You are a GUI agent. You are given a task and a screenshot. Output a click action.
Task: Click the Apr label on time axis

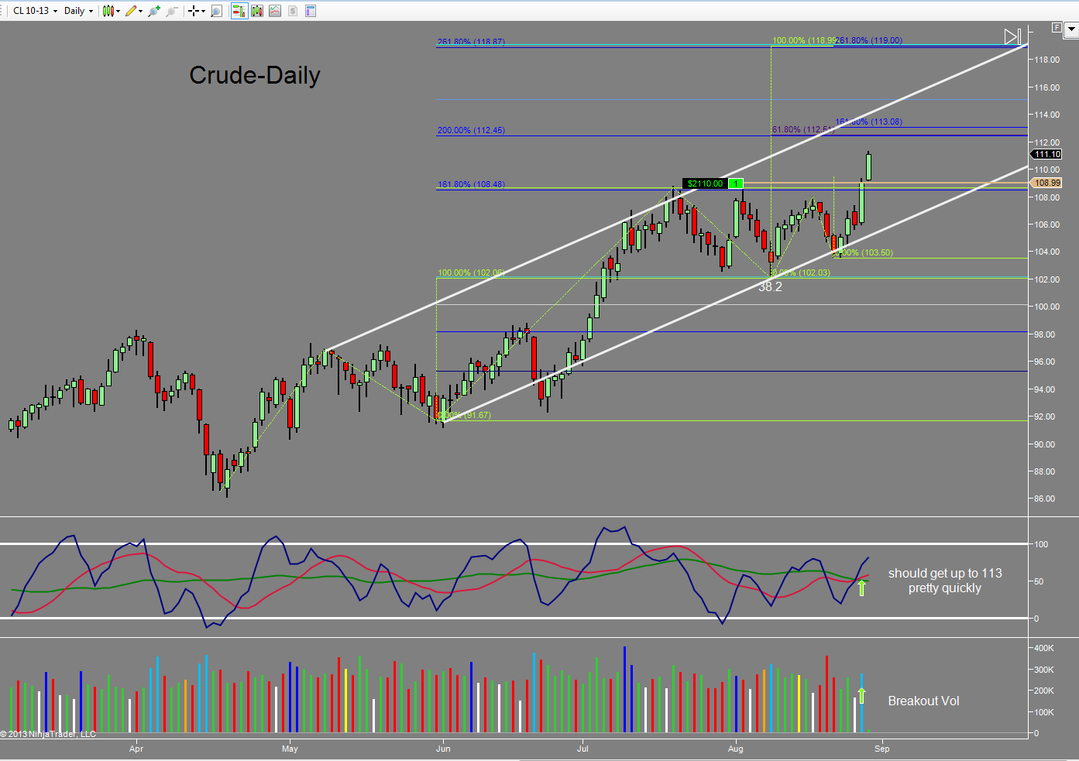point(136,749)
